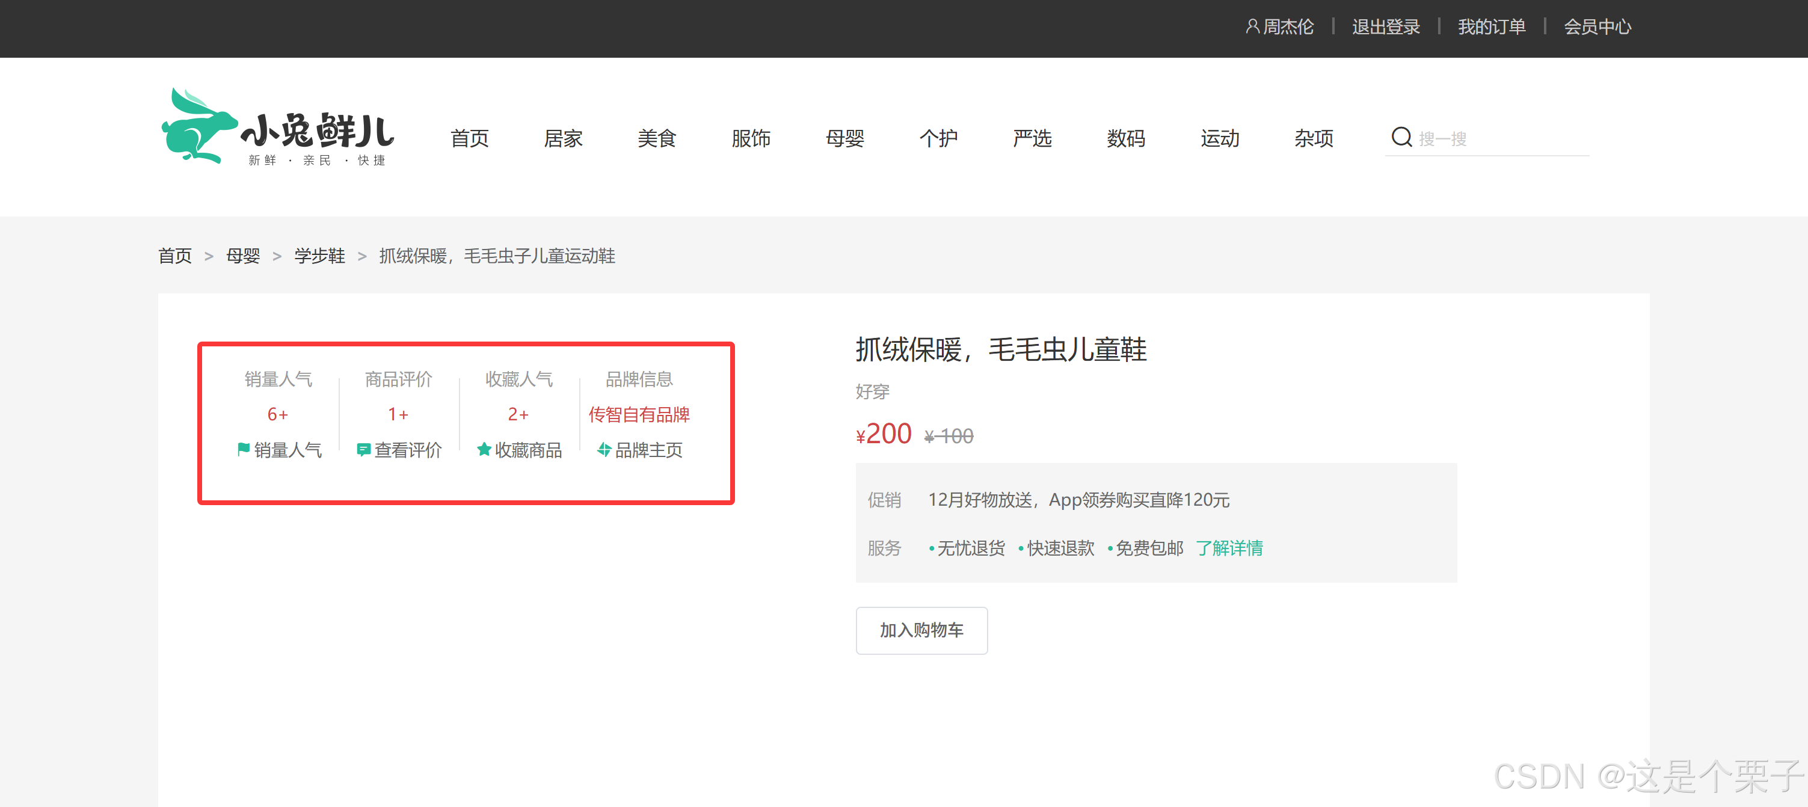
Task: Click the star icon to 收藏商品
Action: [484, 449]
